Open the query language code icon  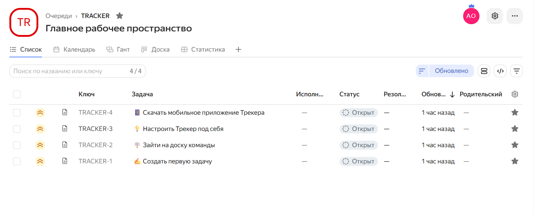coord(500,71)
